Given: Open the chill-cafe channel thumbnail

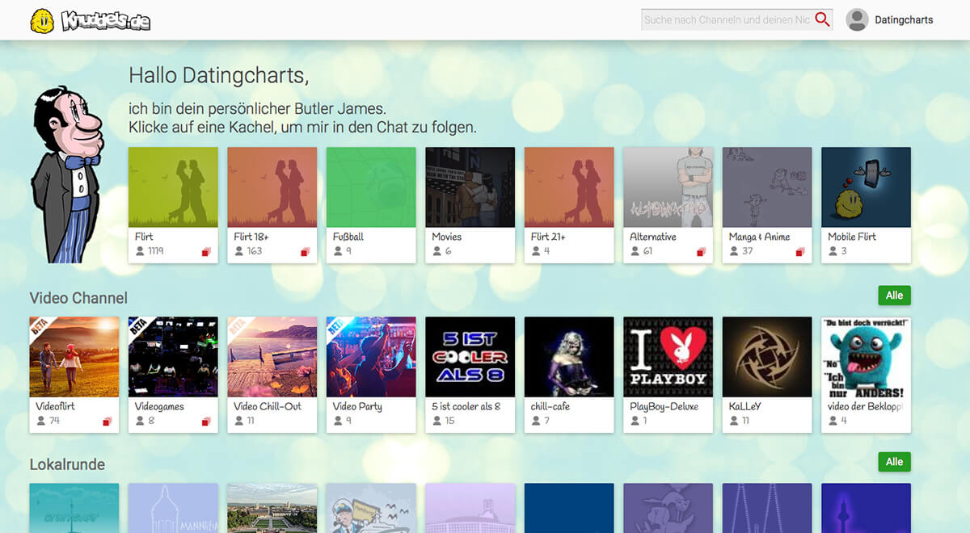Looking at the screenshot, I should 569,357.
